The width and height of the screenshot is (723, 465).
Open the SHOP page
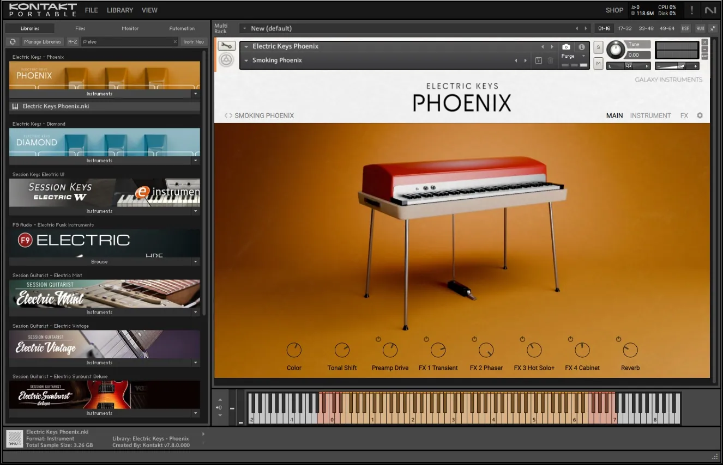point(614,10)
